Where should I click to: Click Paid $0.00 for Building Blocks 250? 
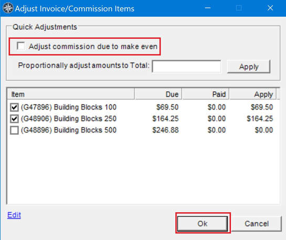pos(217,118)
